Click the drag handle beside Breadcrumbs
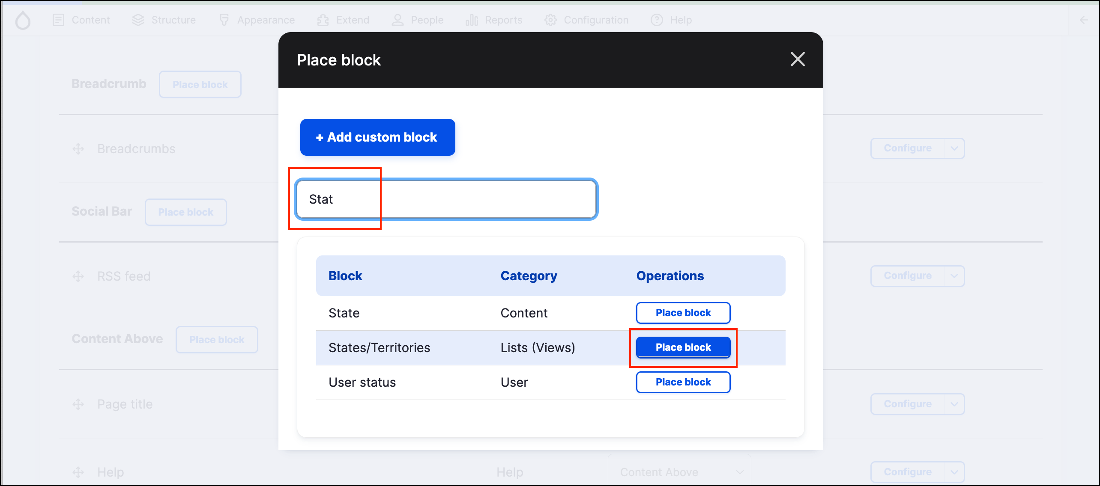The height and width of the screenshot is (486, 1100). tap(78, 149)
